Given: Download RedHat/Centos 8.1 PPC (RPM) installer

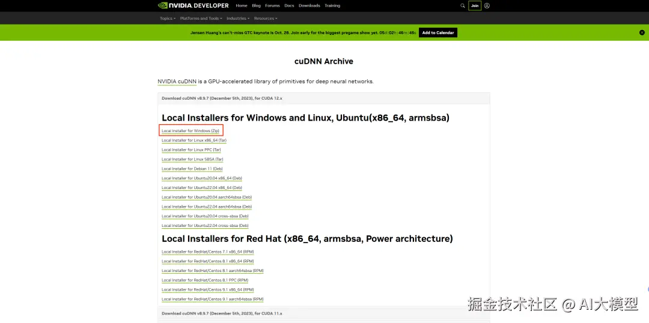Looking at the screenshot, I should [x=206, y=280].
